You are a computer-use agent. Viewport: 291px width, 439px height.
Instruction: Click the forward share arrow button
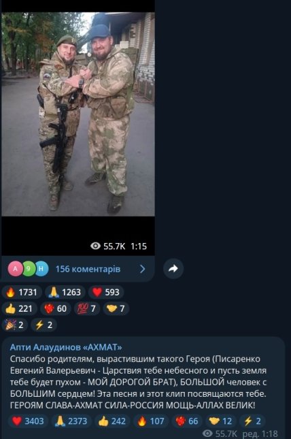[x=173, y=269]
